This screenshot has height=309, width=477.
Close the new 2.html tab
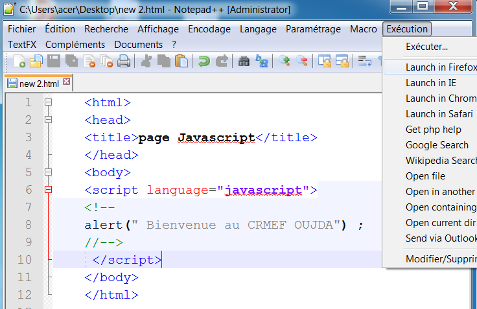(67, 82)
